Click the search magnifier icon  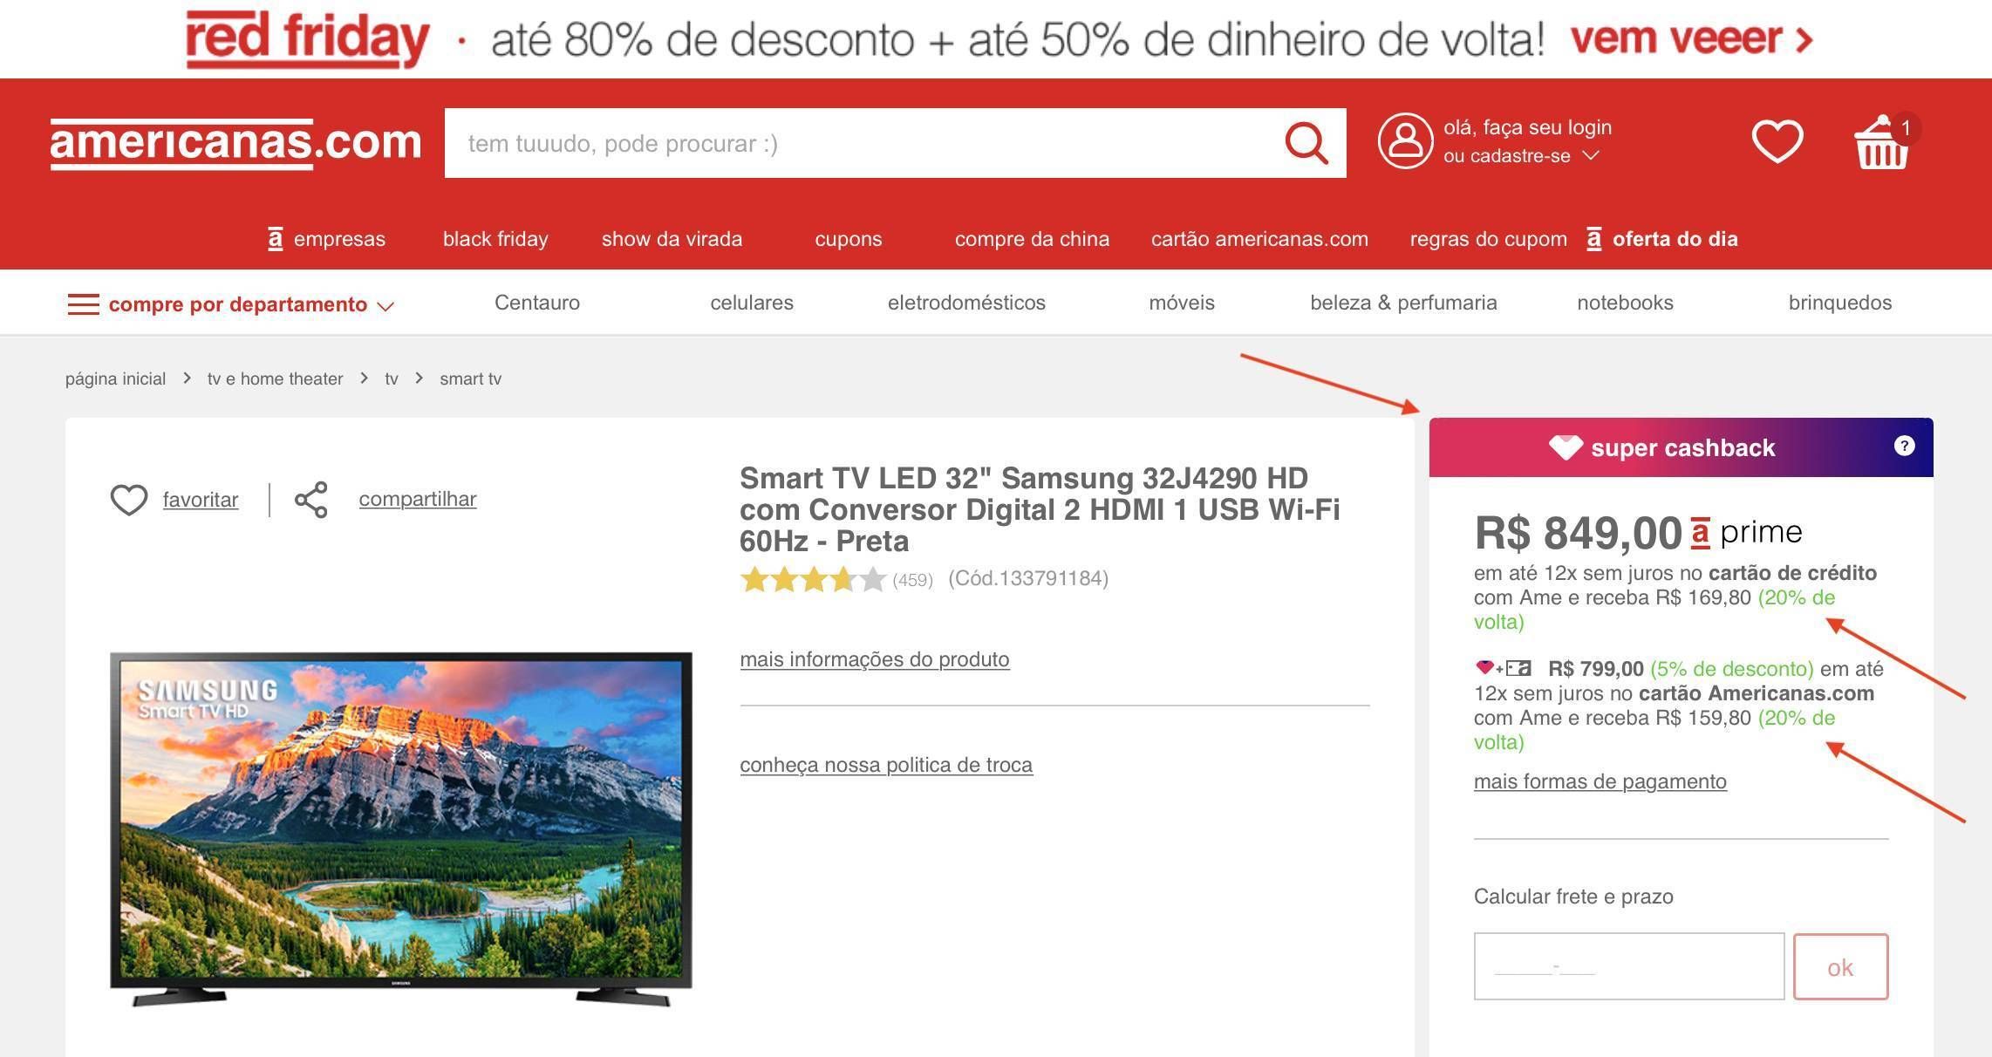[1306, 142]
